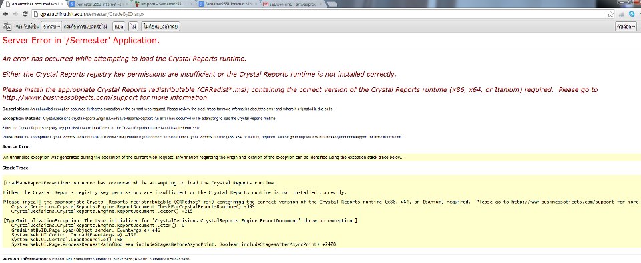Open the options dropdown at translate bar right
The image size is (641, 263).
tap(626, 27)
